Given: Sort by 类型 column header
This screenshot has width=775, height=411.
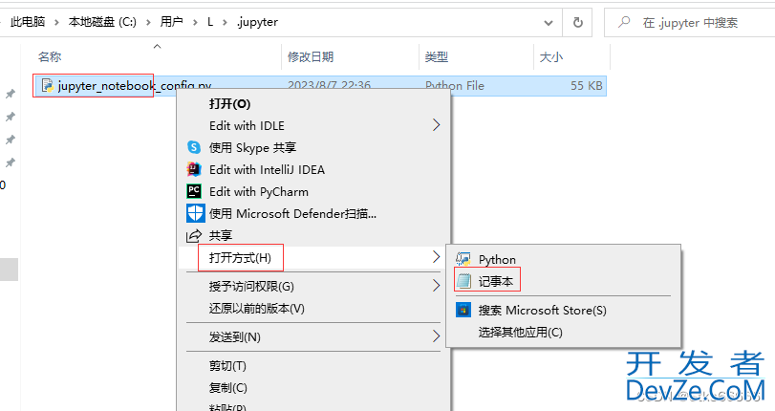Looking at the screenshot, I should pos(437,57).
